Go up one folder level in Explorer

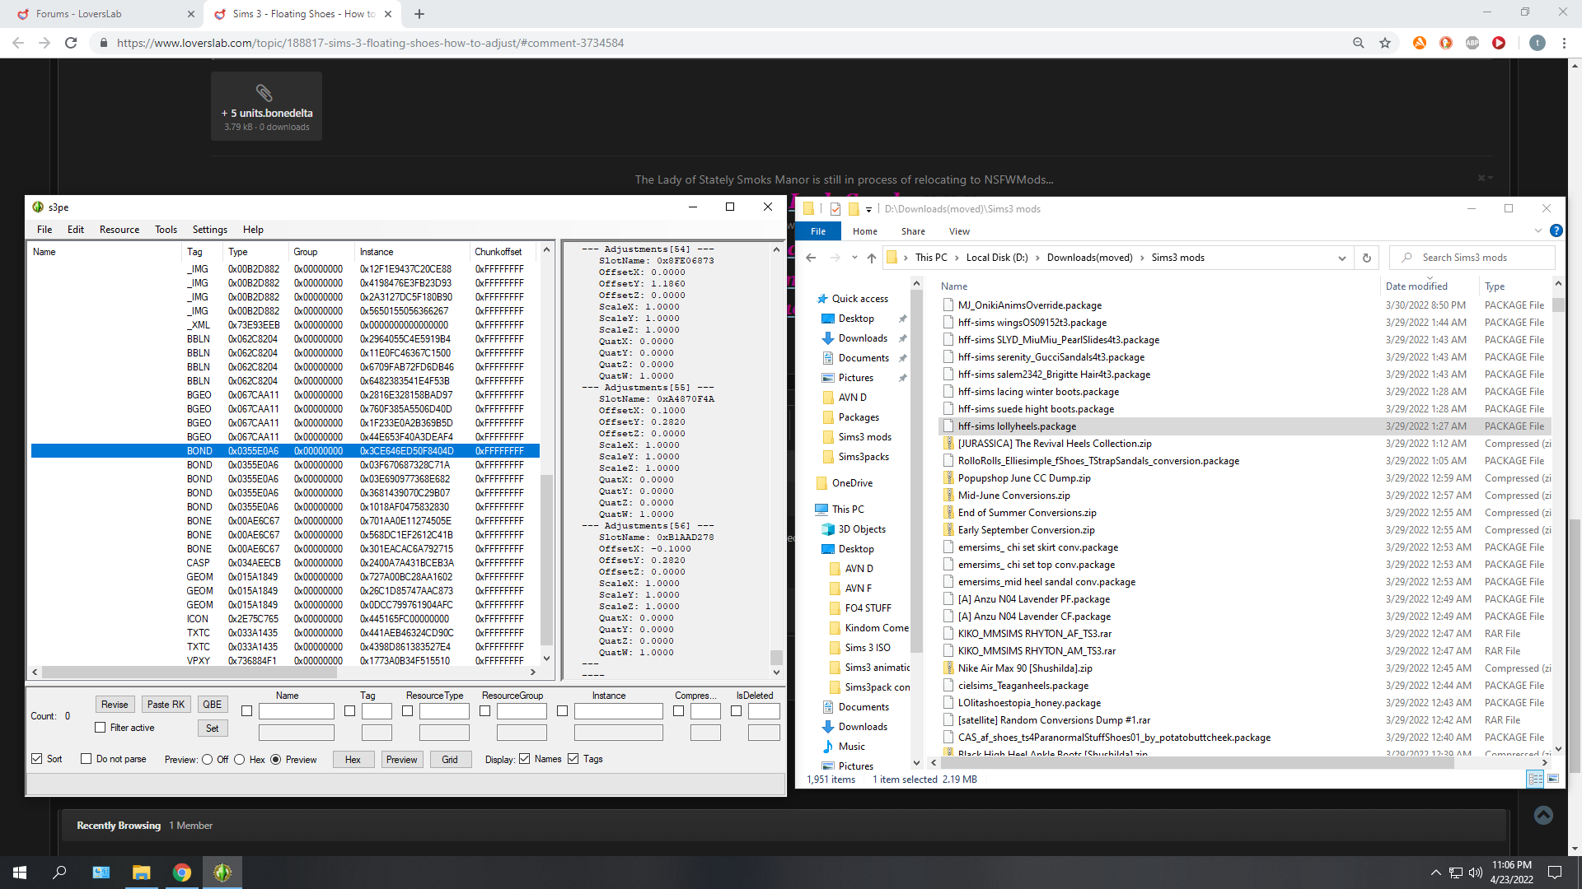point(871,258)
